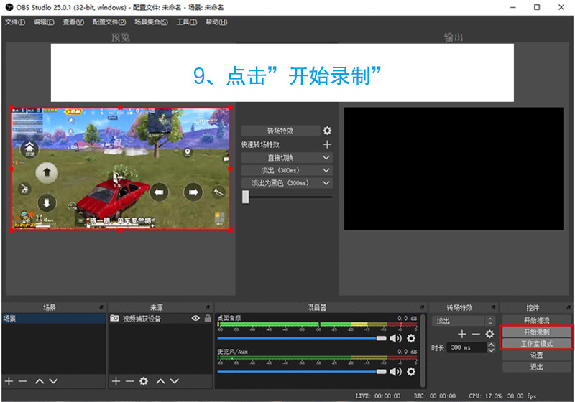Click the 退出 button
This screenshot has height=402, width=575.
[x=536, y=367]
